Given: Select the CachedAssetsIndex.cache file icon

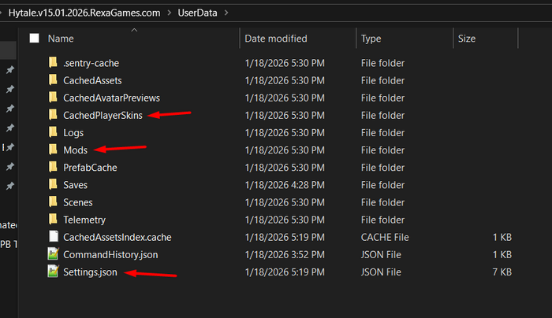Looking at the screenshot, I should [x=53, y=236].
